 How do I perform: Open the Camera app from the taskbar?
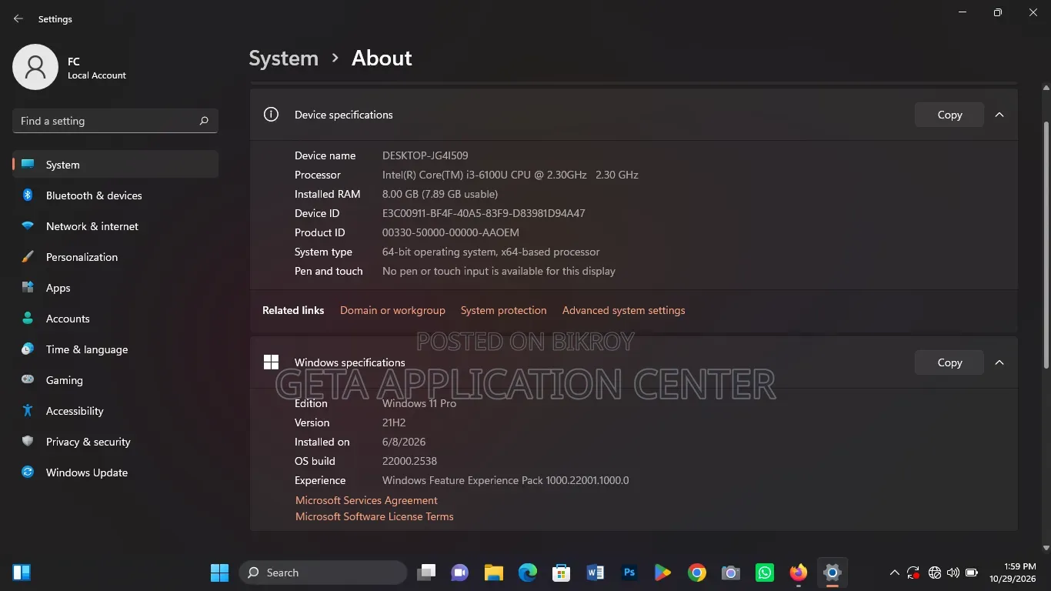[731, 573]
